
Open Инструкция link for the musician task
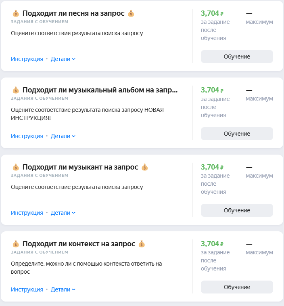pos(27,213)
